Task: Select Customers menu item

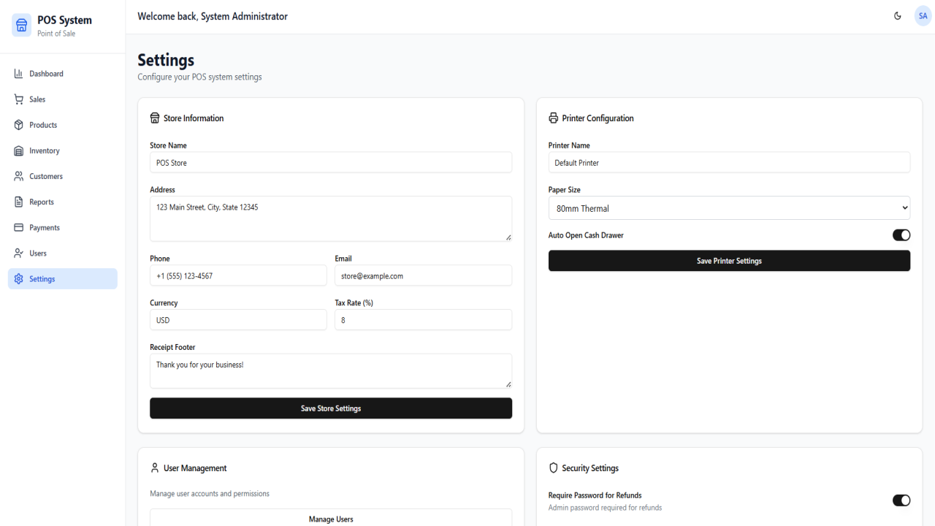Action: [x=63, y=176]
